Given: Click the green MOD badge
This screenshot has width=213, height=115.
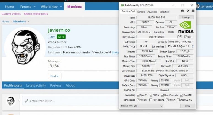Looking at the screenshot, I should (61, 37).
